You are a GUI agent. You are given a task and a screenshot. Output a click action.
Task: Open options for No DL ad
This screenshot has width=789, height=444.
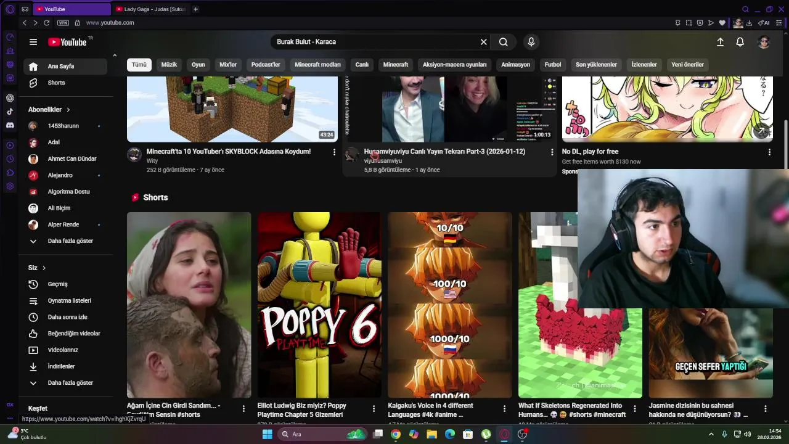[769, 152]
